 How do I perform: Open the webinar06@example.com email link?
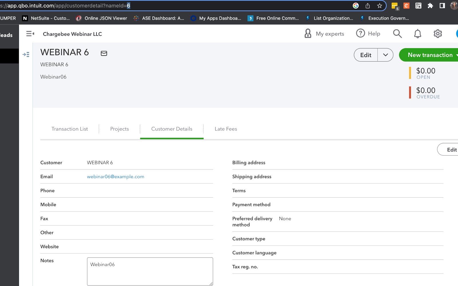click(x=115, y=177)
